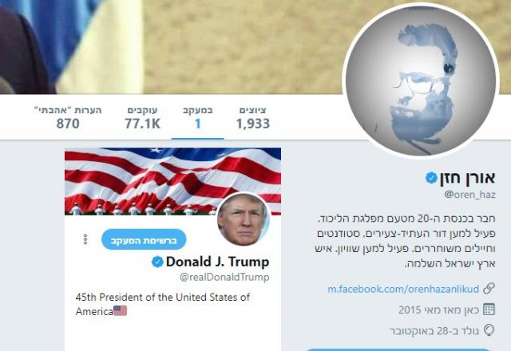Click Donald Trump's round avatar photo
Viewport: 511px width, 351px height.
[x=243, y=219]
